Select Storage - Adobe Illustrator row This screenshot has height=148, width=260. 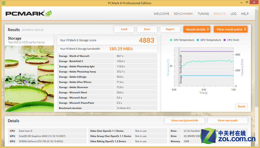tap(107, 87)
